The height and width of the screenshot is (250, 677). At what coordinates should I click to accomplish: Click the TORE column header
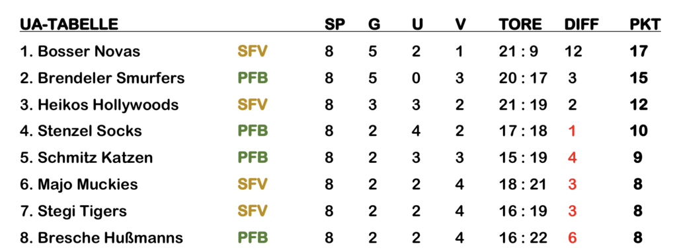tap(520, 24)
